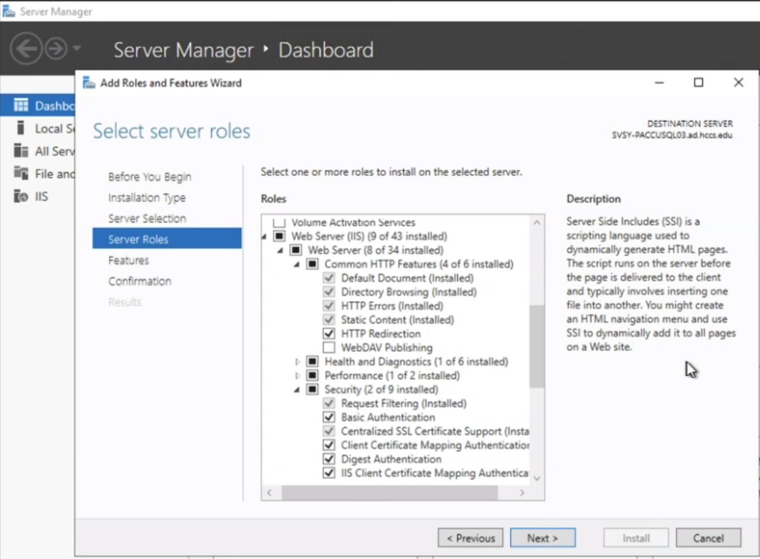The width and height of the screenshot is (760, 559).
Task: Toggle the Health and Diagnostics checkbox
Action: point(313,362)
